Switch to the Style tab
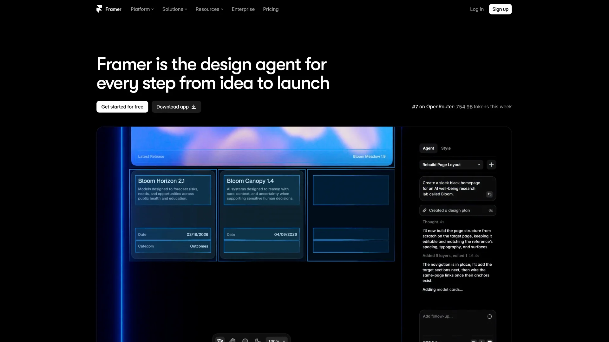Viewport: 609px width, 342px height. (x=446, y=148)
